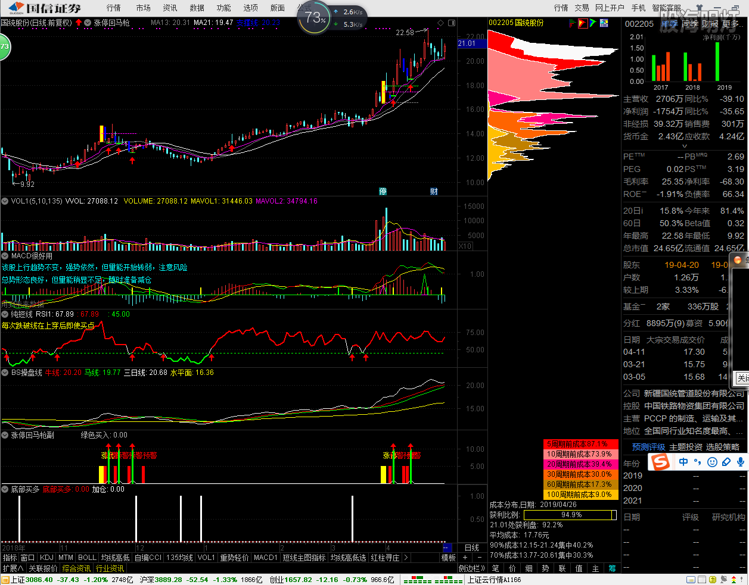
Task: Select the MACD1 indicator tab
Action: click(x=266, y=558)
